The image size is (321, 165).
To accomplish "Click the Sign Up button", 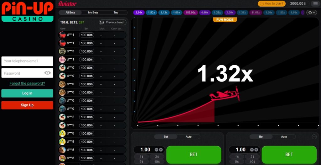I will tap(27, 105).
